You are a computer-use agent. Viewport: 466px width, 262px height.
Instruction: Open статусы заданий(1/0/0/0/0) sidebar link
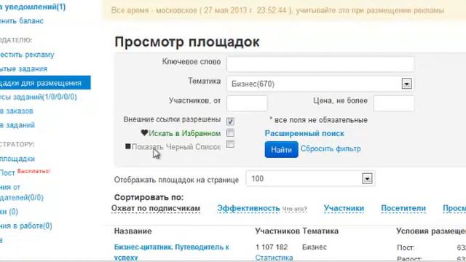[x=39, y=97]
